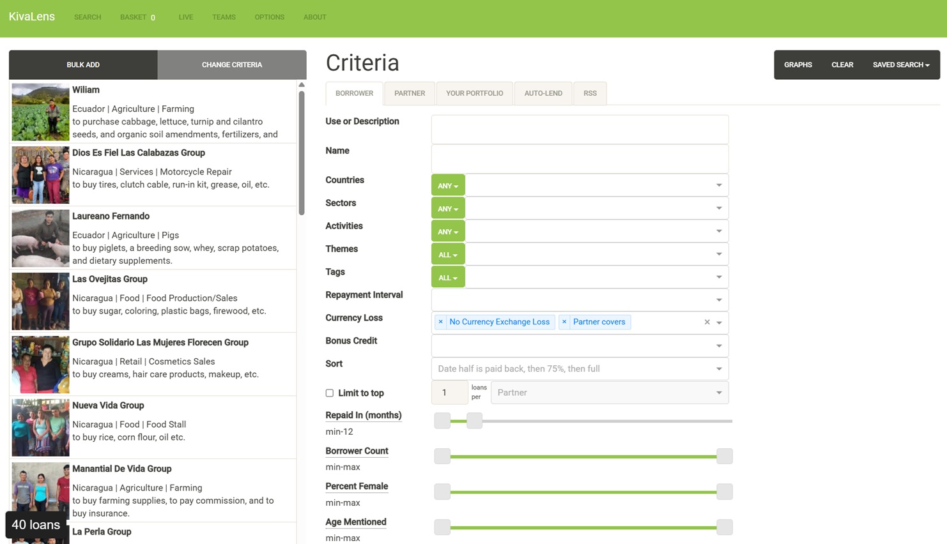Select the Las Ovejitas Group photo
The width and height of the screenshot is (947, 544).
click(40, 301)
